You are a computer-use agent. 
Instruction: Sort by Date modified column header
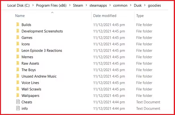[x=105, y=16]
